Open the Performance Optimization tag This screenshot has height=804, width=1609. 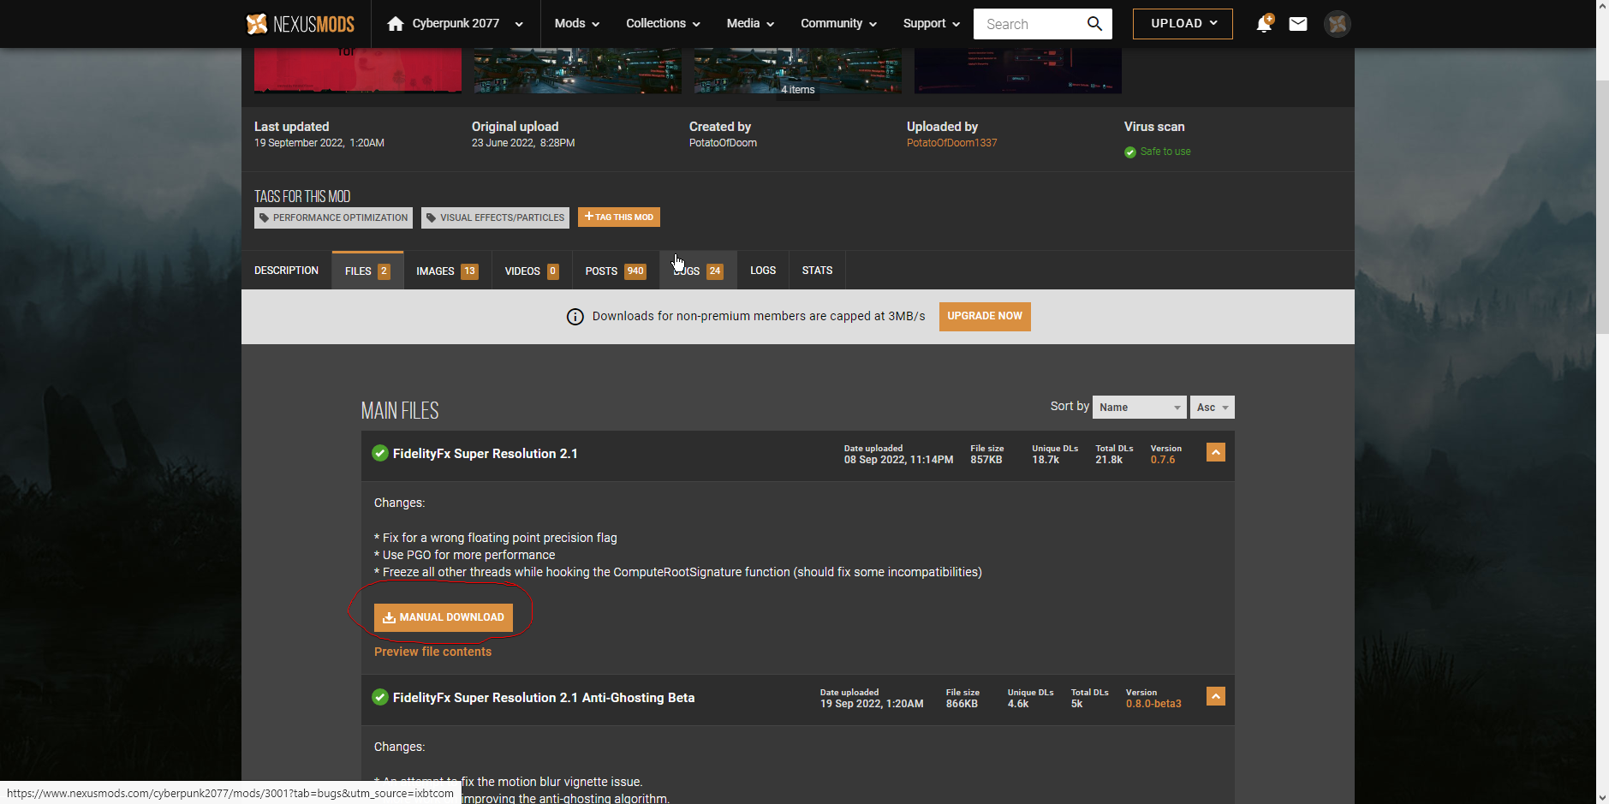[x=333, y=218]
